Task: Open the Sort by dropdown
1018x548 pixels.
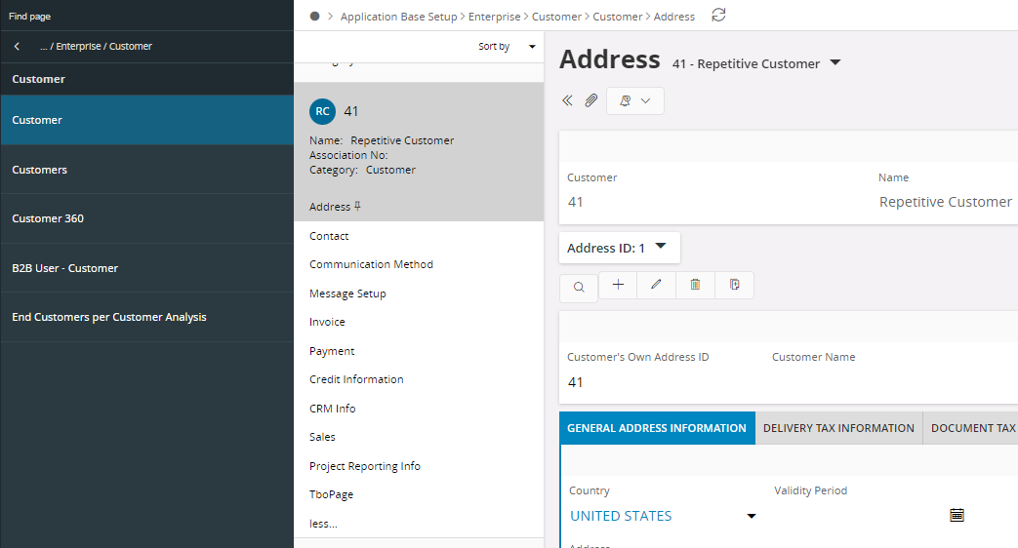Action: coord(507,47)
